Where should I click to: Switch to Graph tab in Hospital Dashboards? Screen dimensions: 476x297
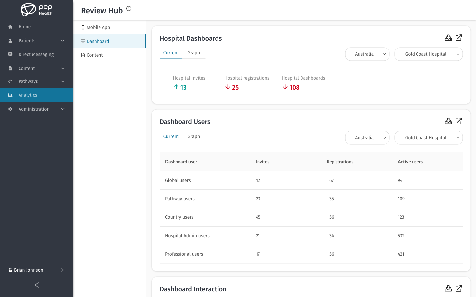[194, 53]
